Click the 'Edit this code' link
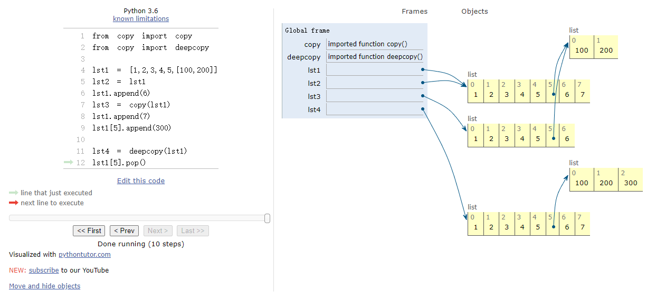Viewport: 656px width, 301px height. pyautogui.click(x=141, y=180)
